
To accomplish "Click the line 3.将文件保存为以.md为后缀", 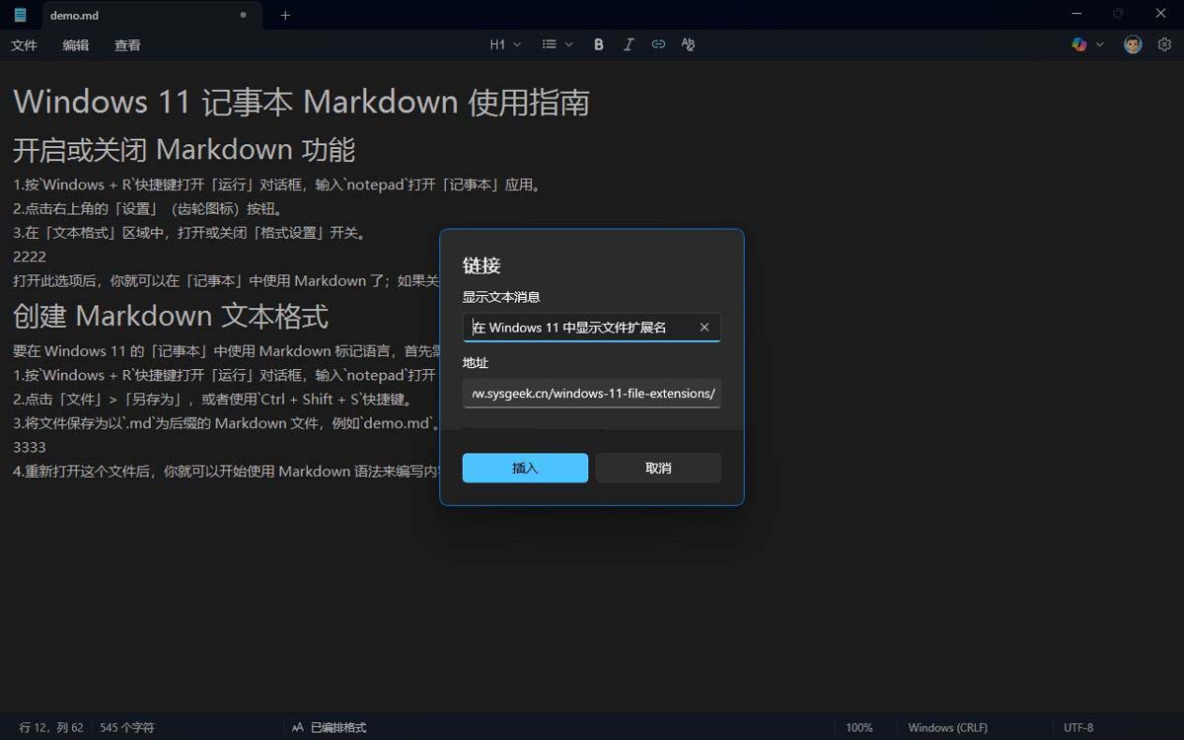I will (x=227, y=423).
